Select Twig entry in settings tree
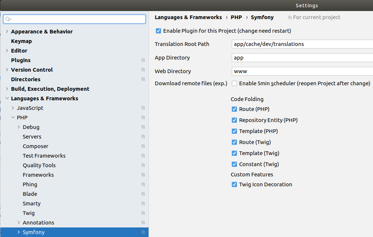 [29, 213]
